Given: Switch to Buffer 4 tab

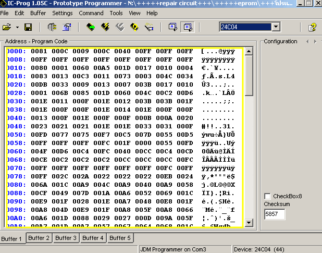Looking at the screenshot, I should pyautogui.click(x=93, y=238).
